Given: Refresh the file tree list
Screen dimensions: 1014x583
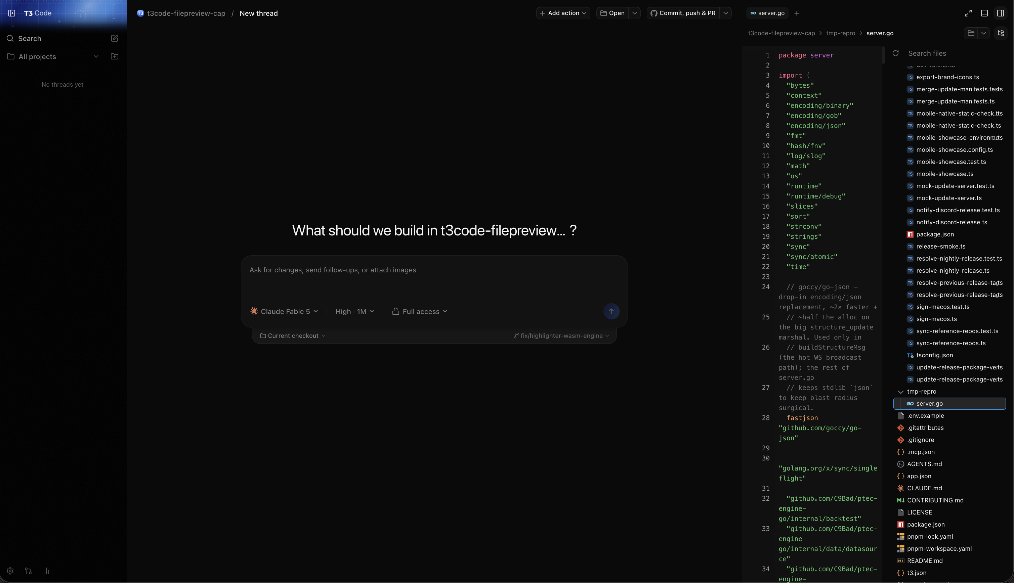Looking at the screenshot, I should pos(896,53).
